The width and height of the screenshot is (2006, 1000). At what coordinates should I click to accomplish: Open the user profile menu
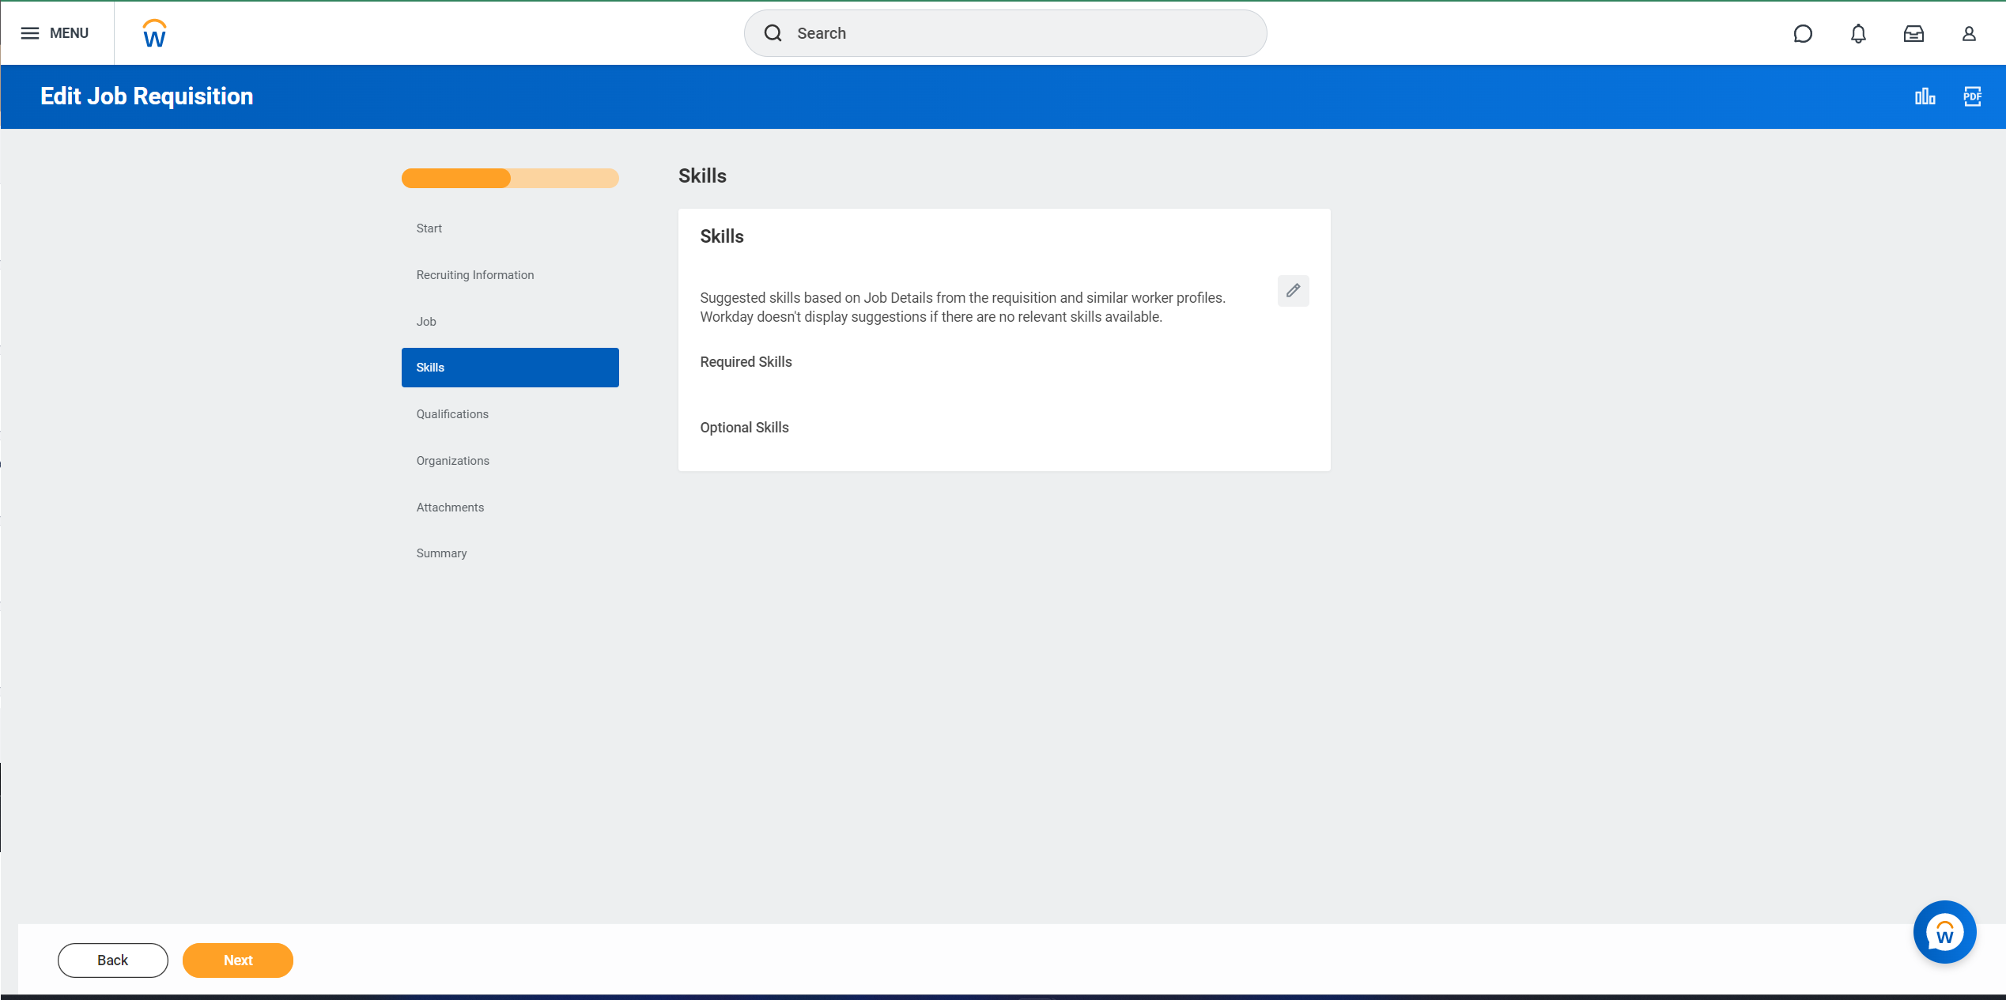(x=1969, y=33)
